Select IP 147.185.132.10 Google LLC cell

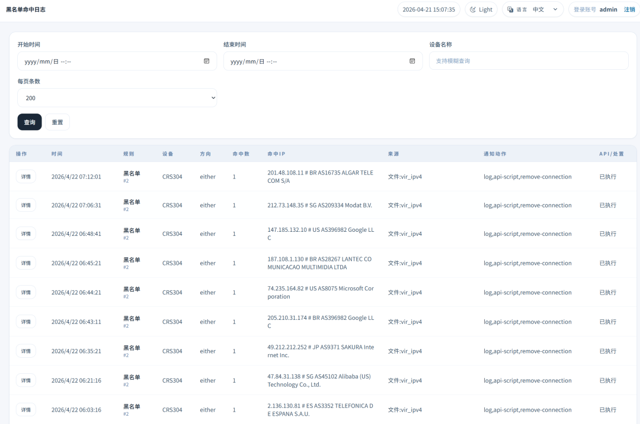pos(321,234)
